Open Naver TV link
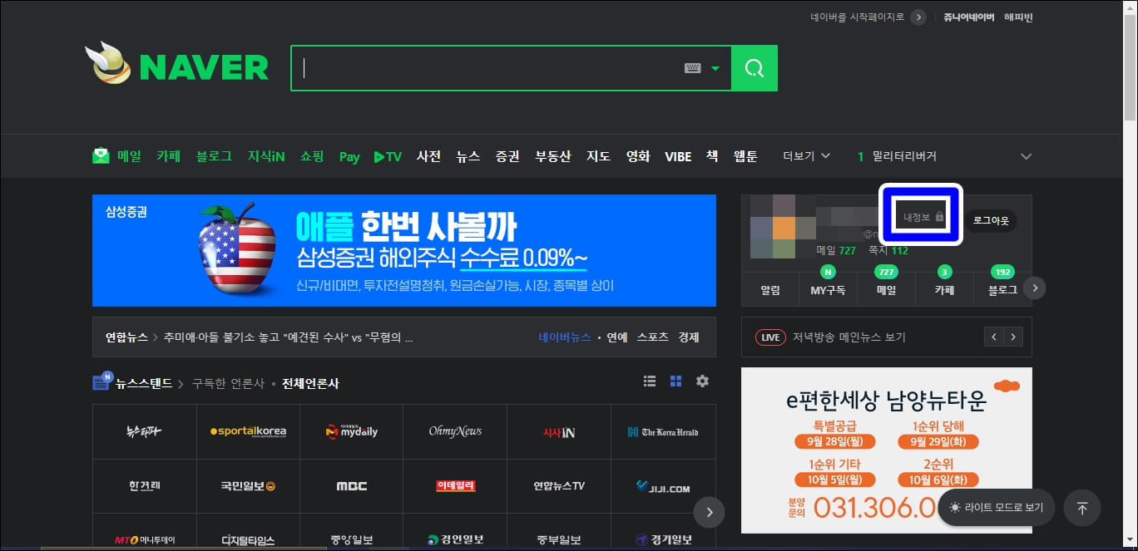This screenshot has height=551, width=1138. point(388,156)
